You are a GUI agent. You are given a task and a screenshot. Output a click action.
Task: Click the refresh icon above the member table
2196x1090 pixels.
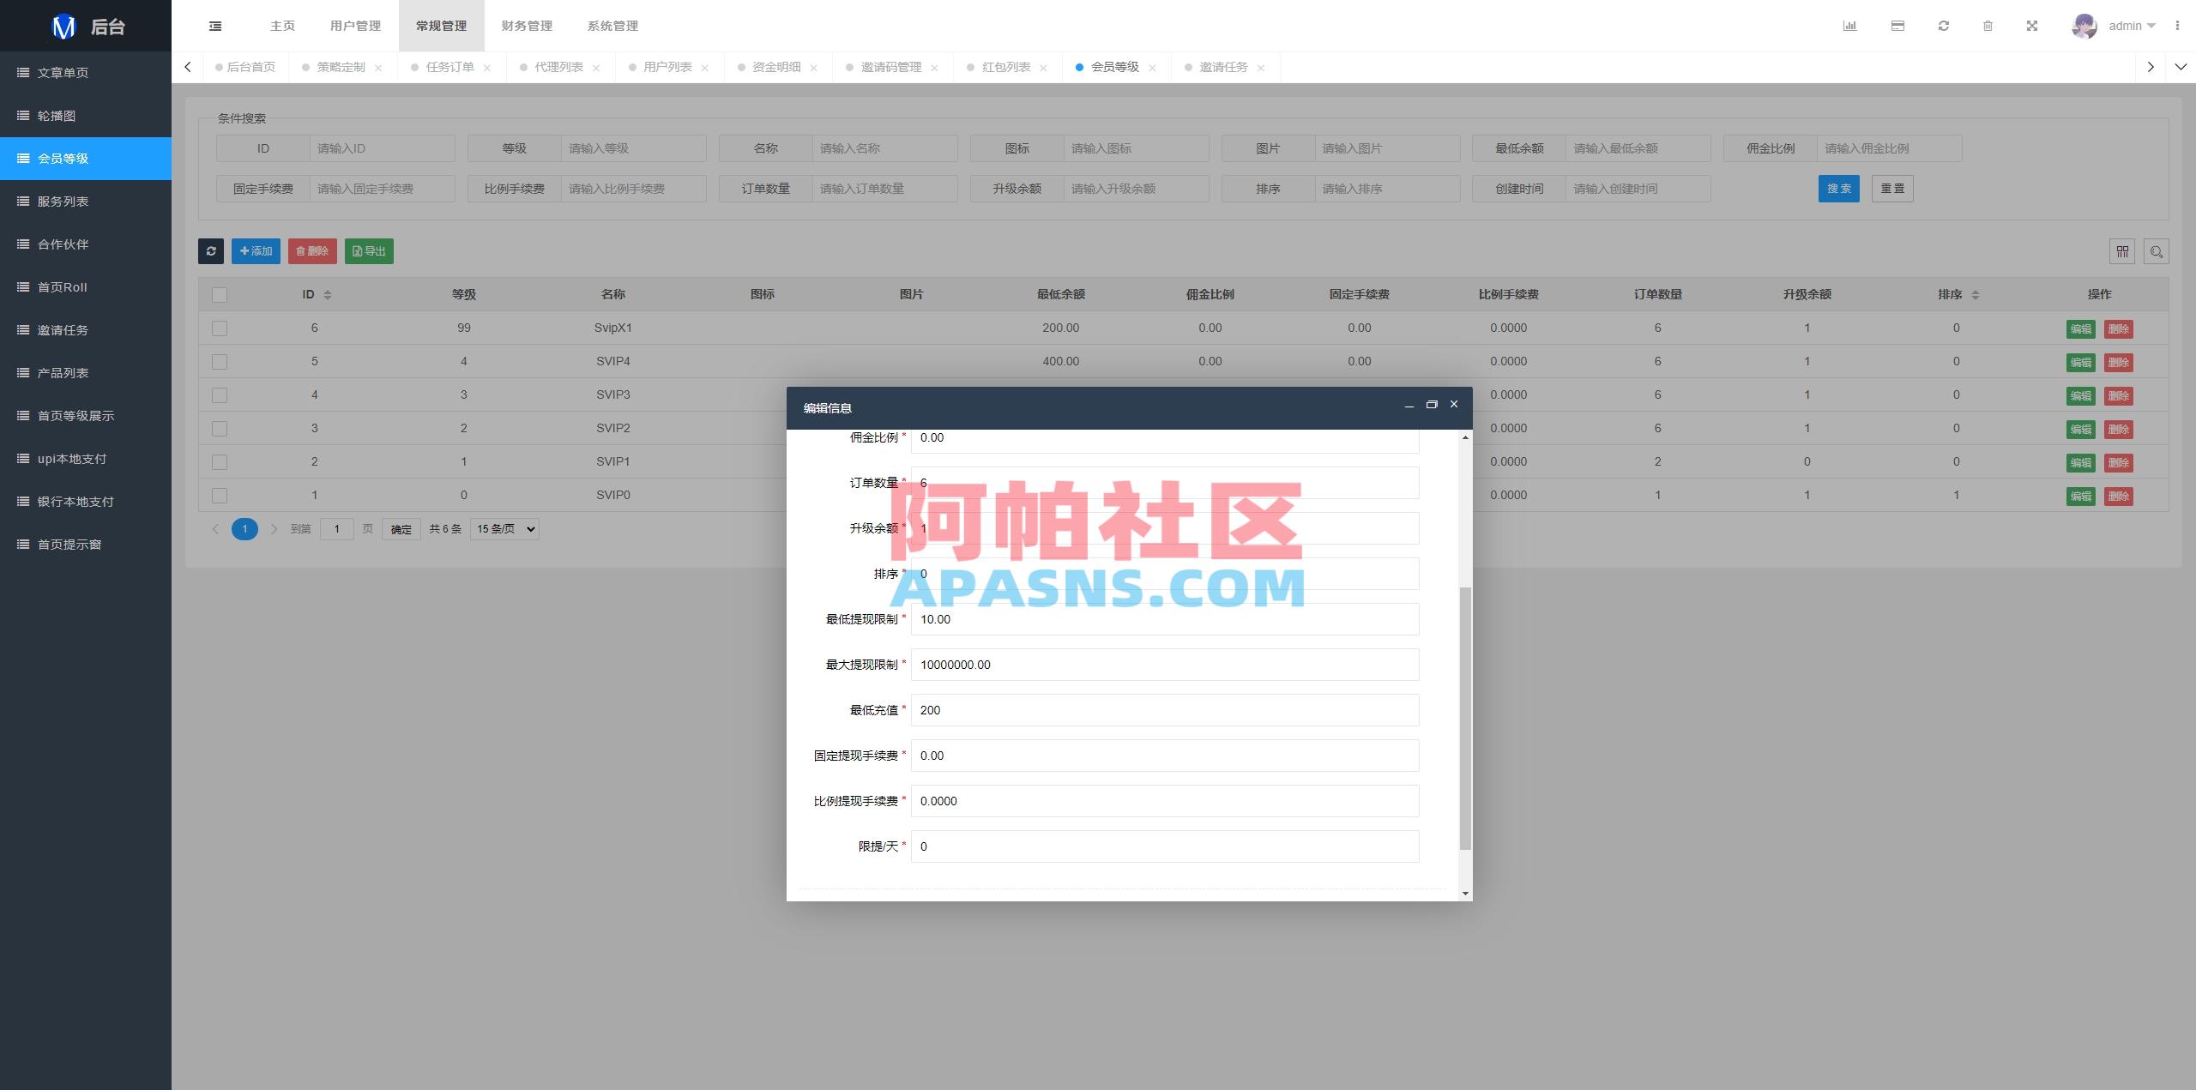tap(211, 250)
